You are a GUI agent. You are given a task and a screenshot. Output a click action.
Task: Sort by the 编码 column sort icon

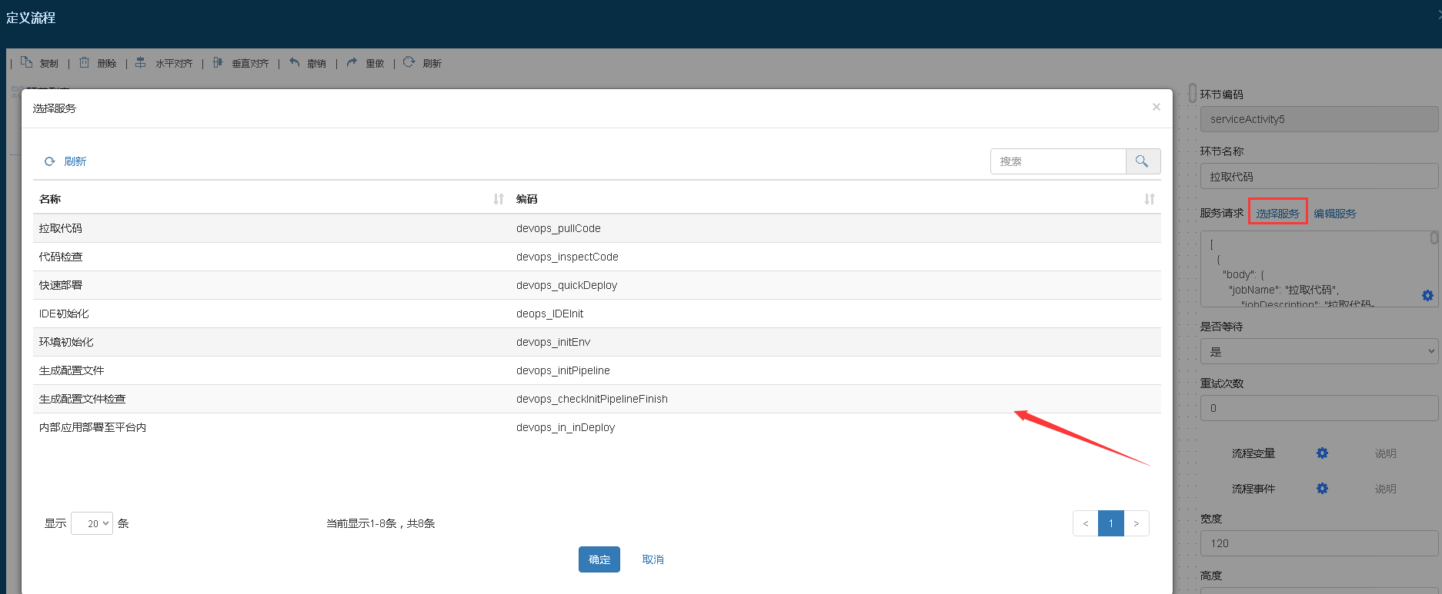[1150, 199]
